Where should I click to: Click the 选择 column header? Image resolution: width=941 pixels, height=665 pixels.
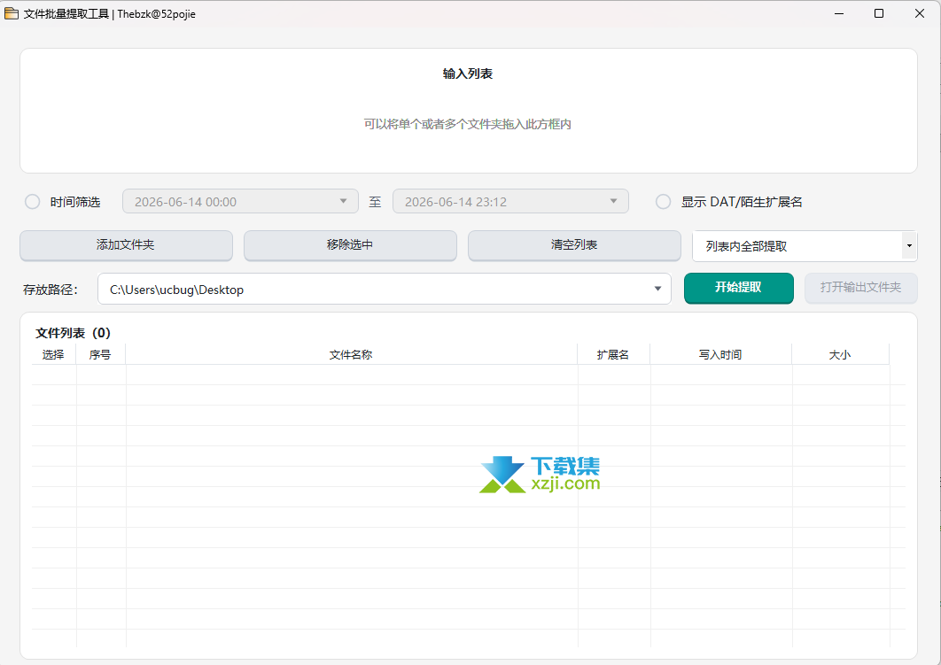coord(53,354)
